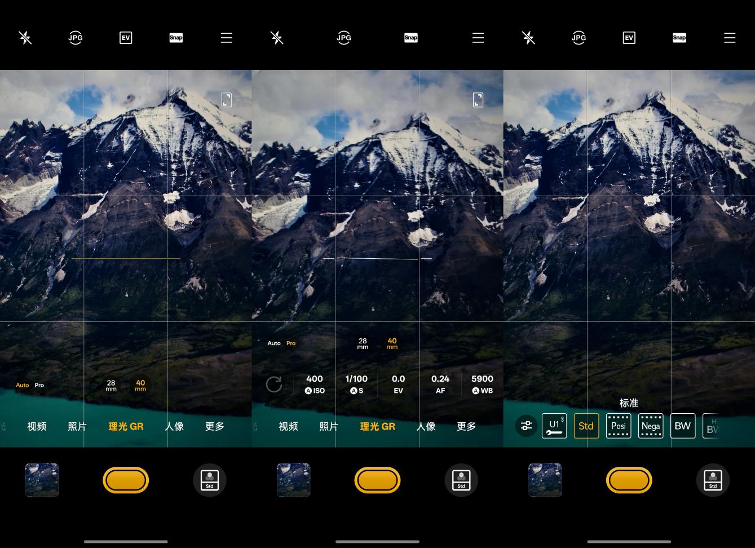755x548 pixels.
Task: Tap the reset parameters circular arrow icon
Action: point(273,385)
